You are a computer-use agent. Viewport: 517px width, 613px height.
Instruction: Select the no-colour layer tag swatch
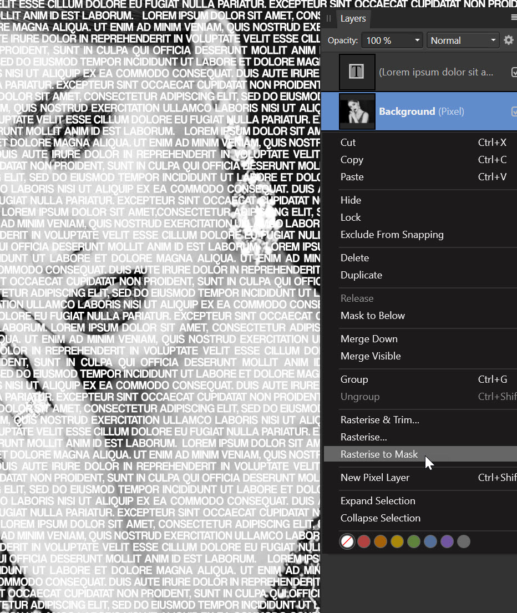(347, 541)
